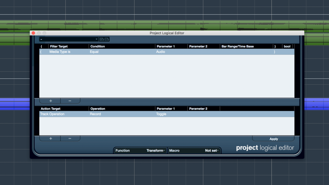This screenshot has width=329, height=185.
Task: Click the store preset icon
Action: pos(102,39)
